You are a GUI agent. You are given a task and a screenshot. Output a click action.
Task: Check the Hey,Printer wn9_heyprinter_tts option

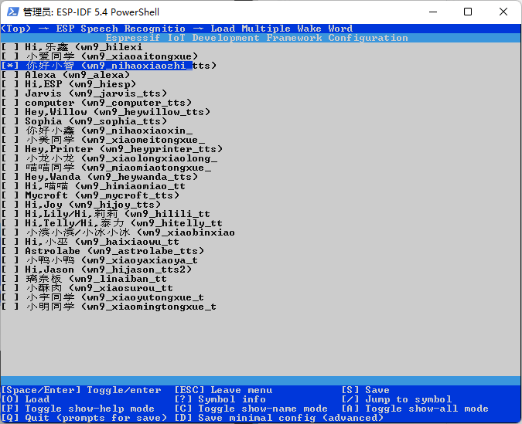(x=9, y=149)
